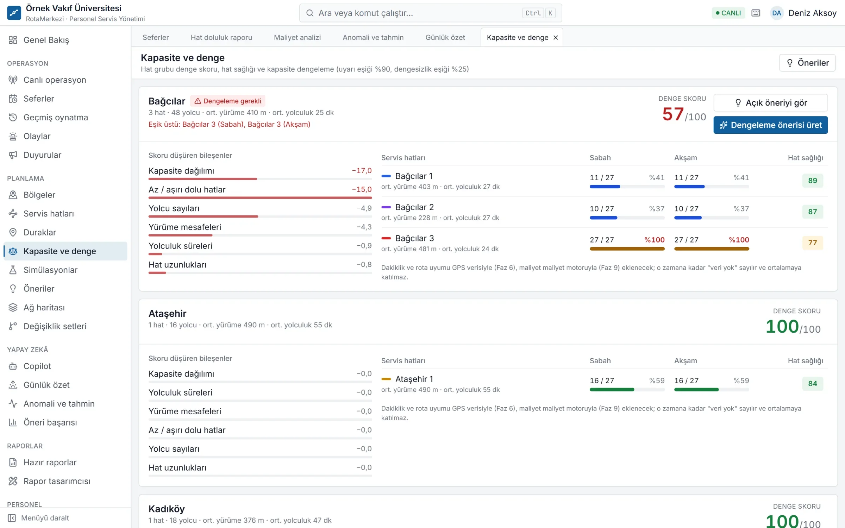
Task: Click Dengeleme önerisi üret button
Action: tap(770, 125)
